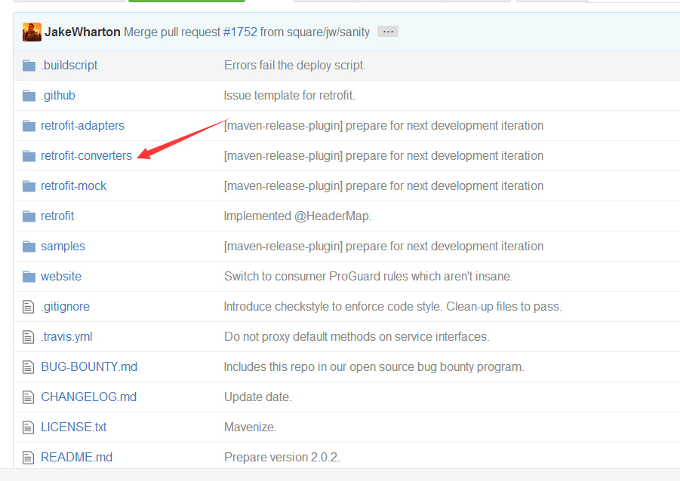Open the .github folder
The height and width of the screenshot is (481, 680).
coord(58,95)
